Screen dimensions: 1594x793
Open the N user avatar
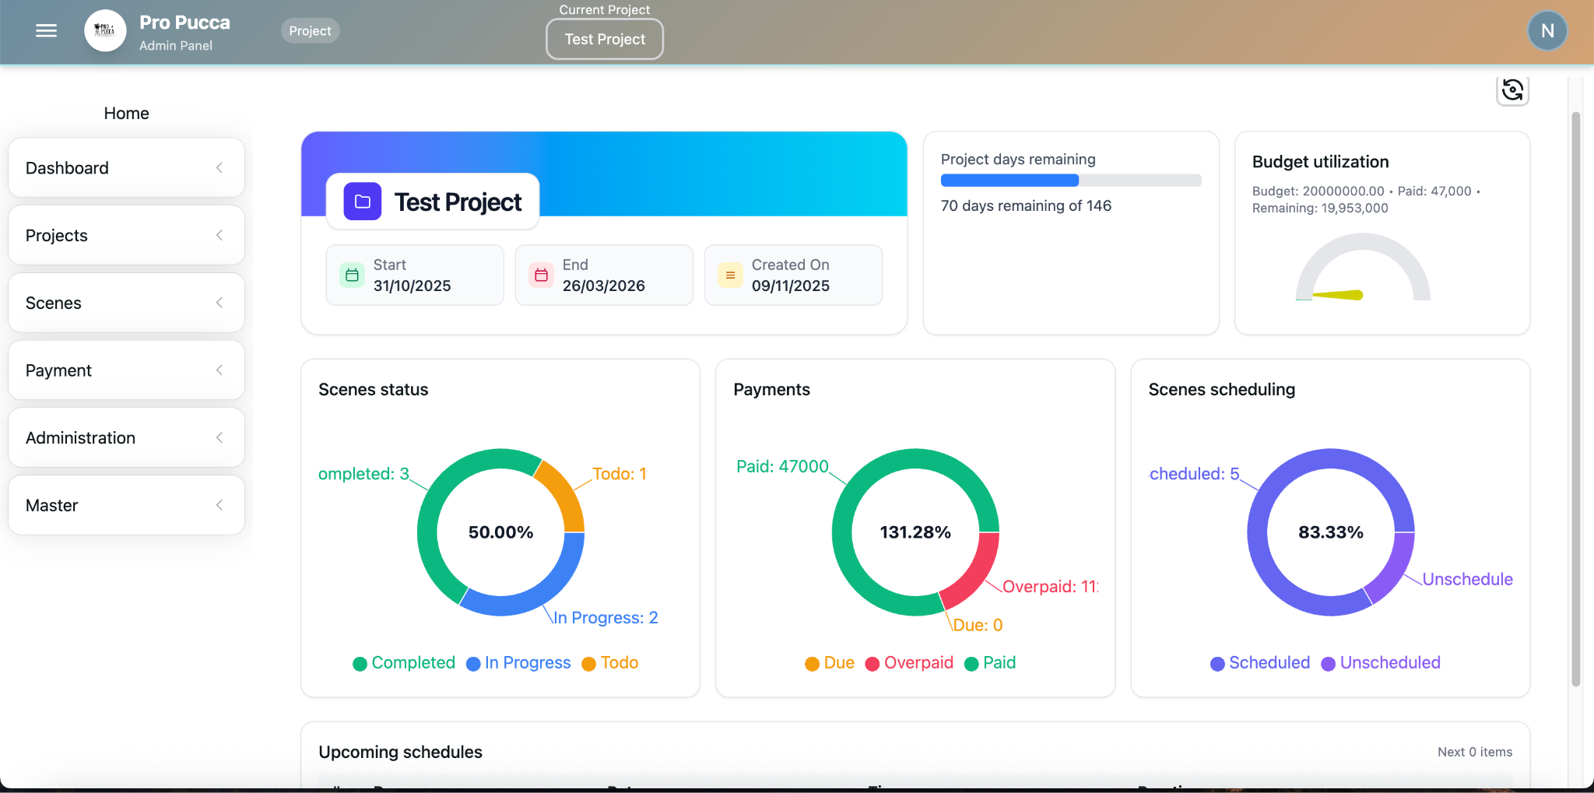(x=1547, y=31)
